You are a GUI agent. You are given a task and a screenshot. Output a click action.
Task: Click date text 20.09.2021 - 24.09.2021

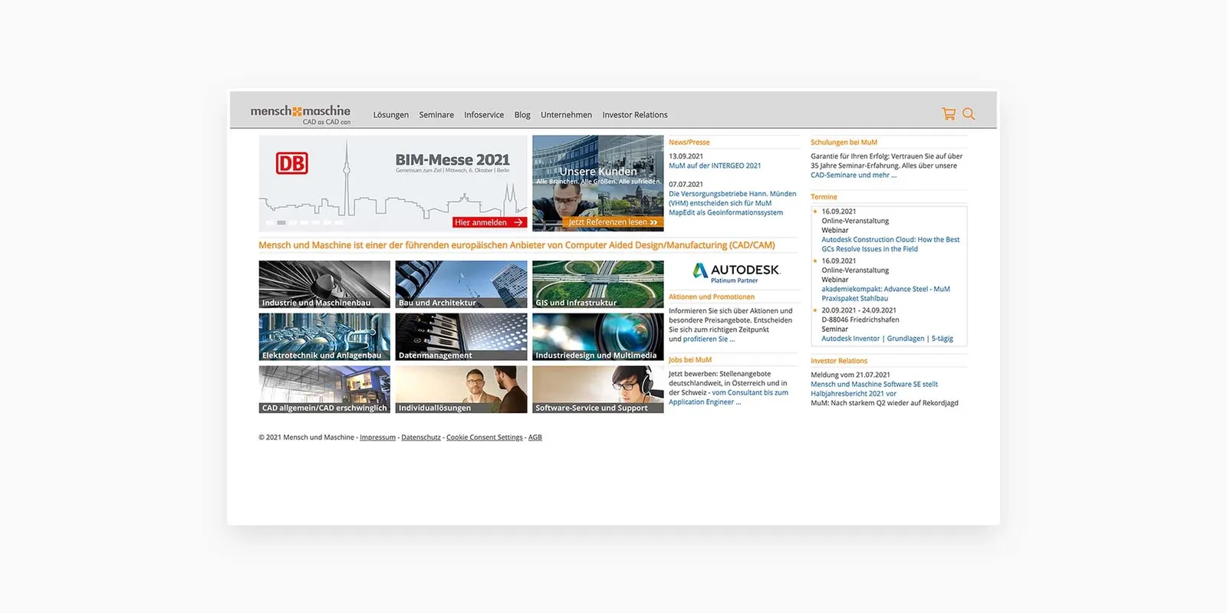click(859, 310)
